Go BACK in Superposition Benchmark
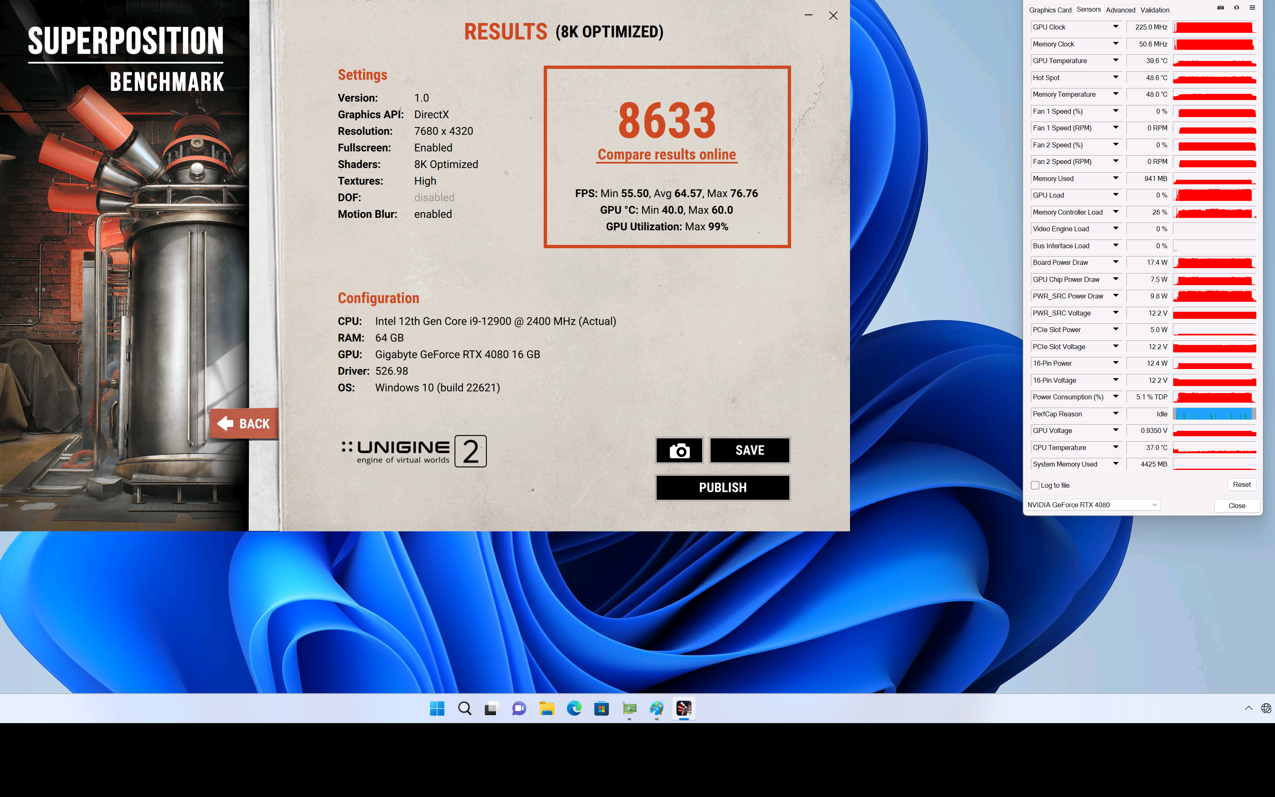 pyautogui.click(x=244, y=424)
